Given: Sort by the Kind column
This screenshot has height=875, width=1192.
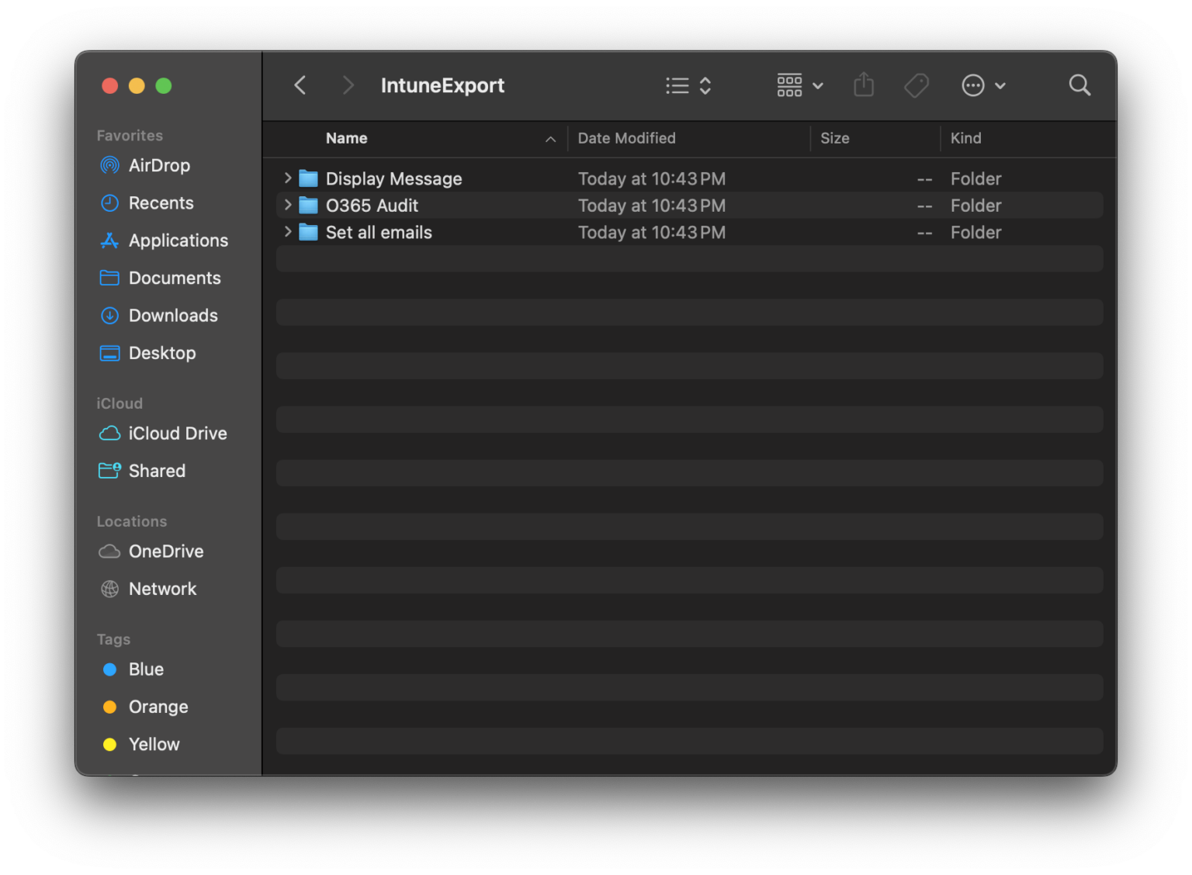Looking at the screenshot, I should (x=966, y=138).
